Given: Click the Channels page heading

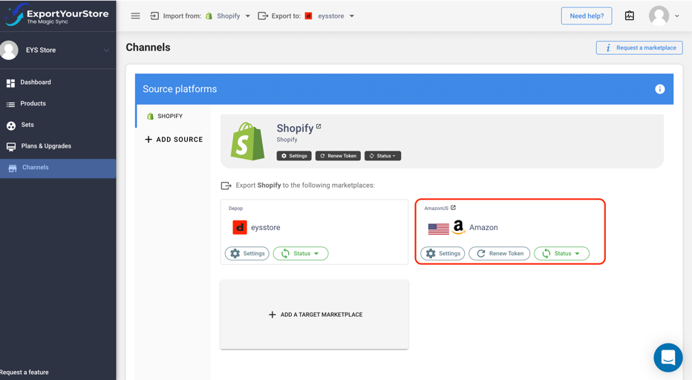Looking at the screenshot, I should 148,47.
